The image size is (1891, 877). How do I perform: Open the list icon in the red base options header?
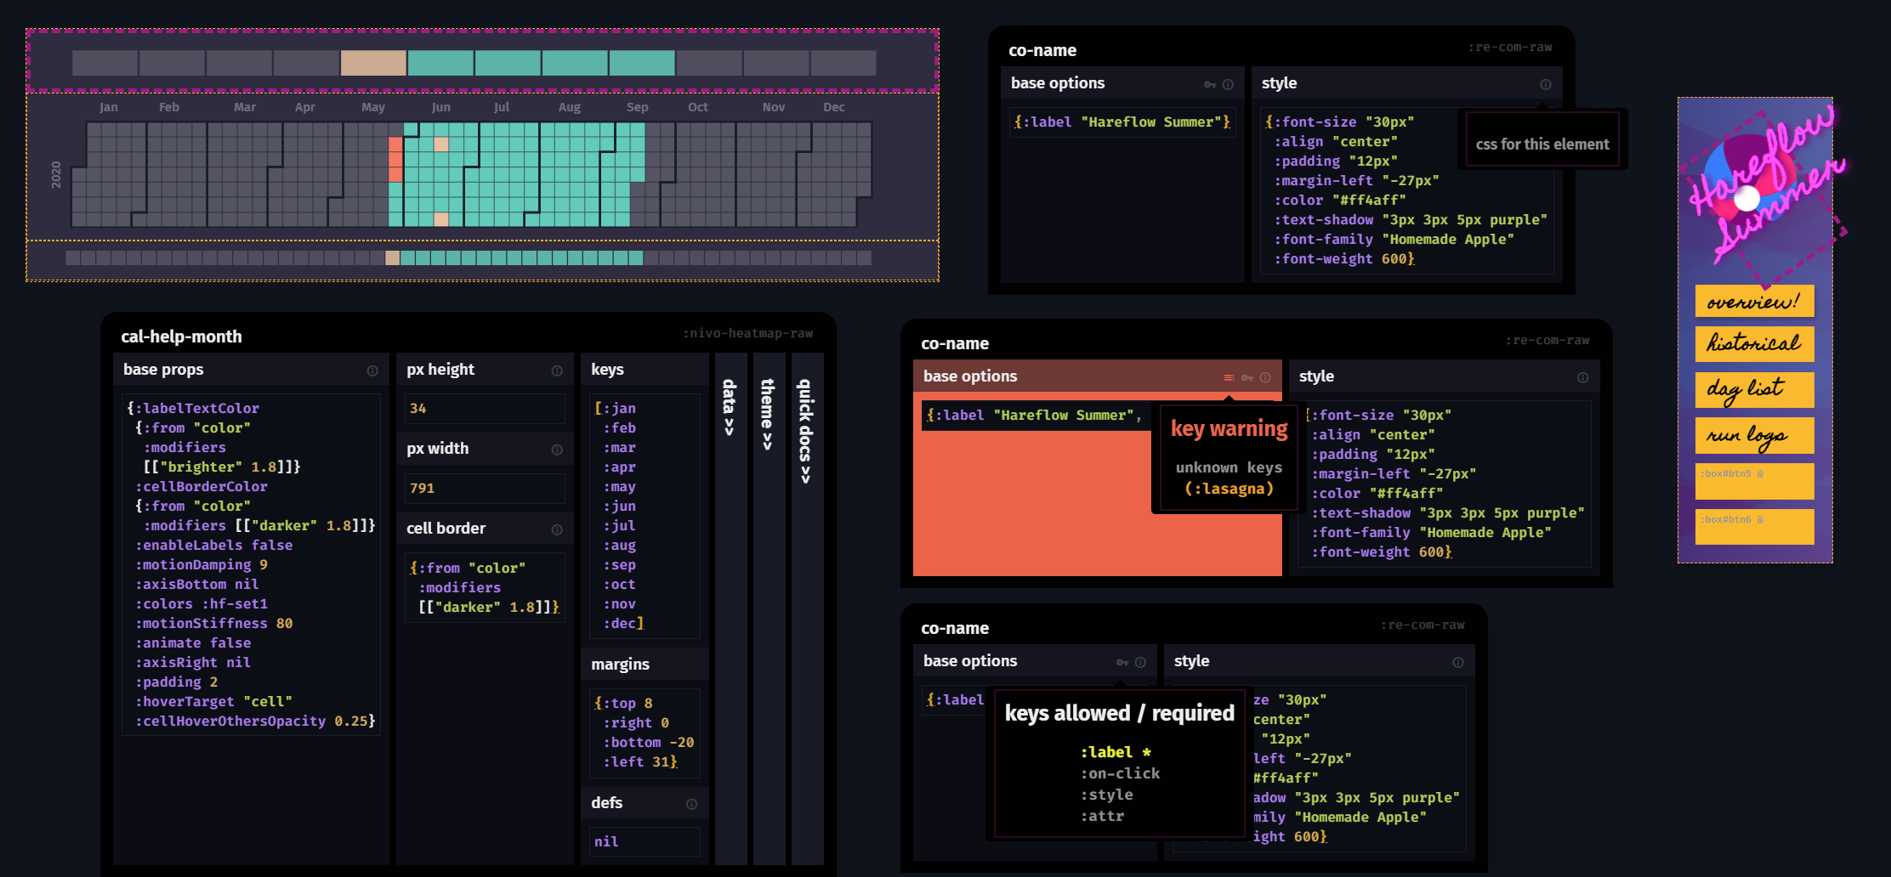click(x=1228, y=376)
